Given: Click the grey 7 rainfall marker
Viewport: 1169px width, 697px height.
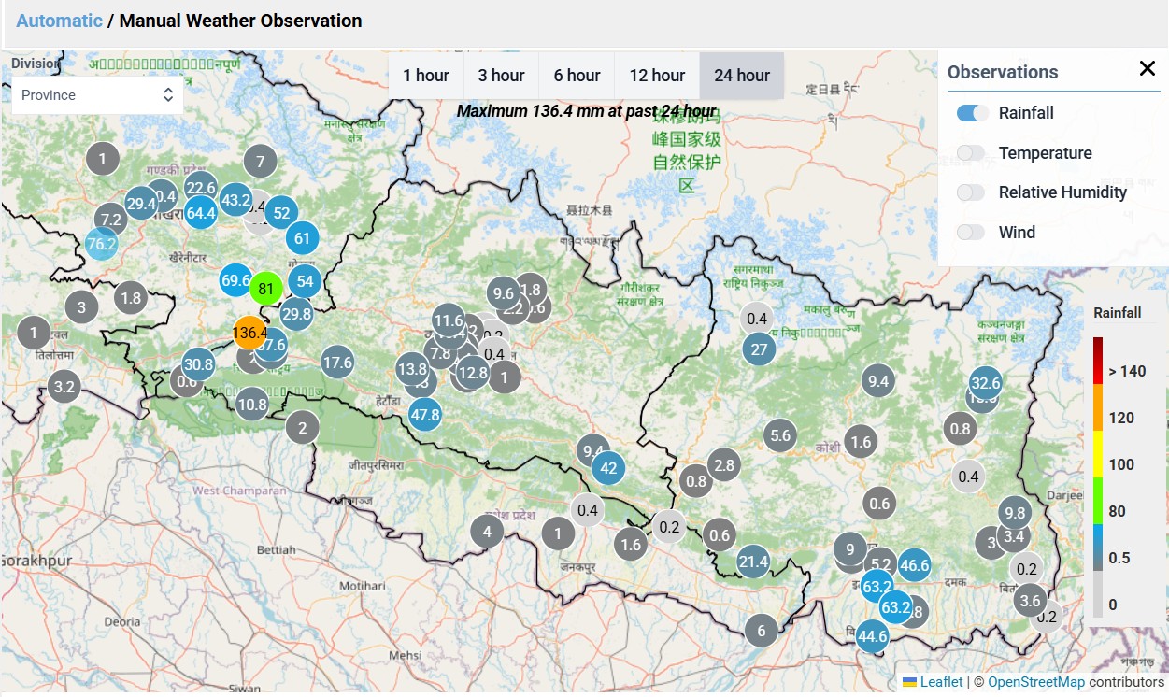Looking at the screenshot, I should point(261,161).
